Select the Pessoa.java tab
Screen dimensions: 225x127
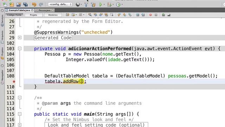pos(44,10)
